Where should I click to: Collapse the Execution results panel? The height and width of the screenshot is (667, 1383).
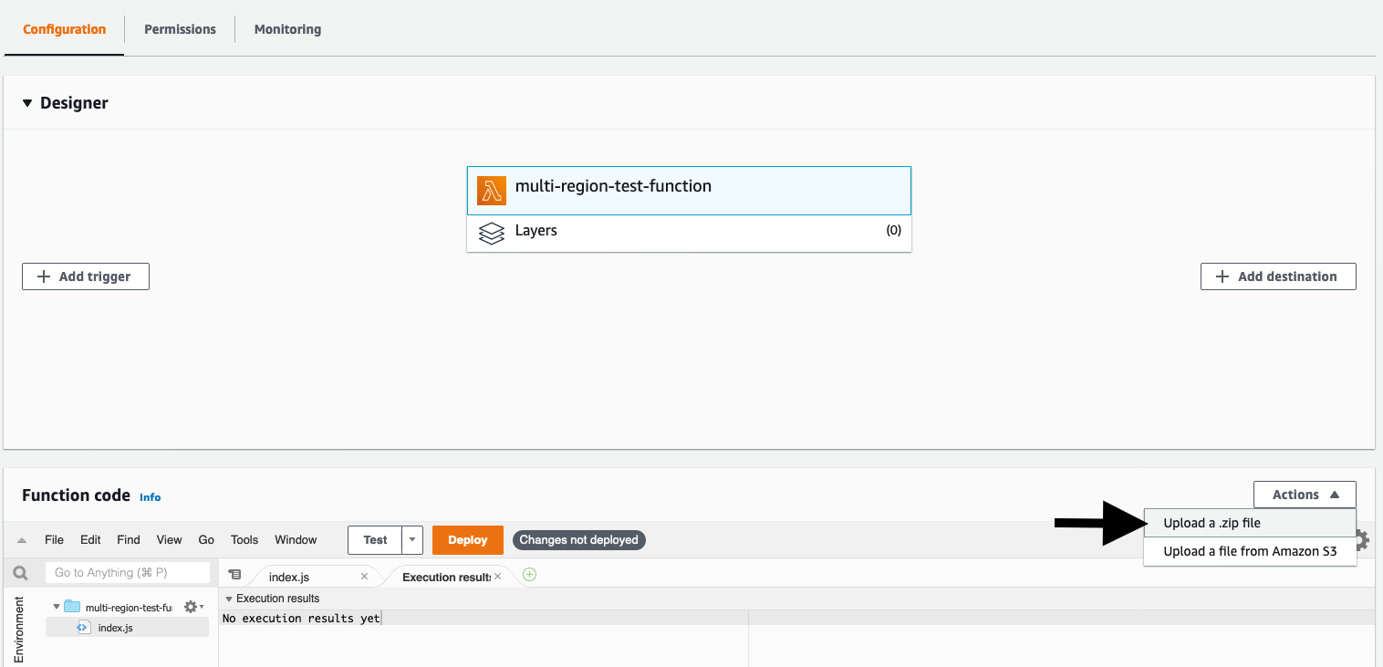click(229, 599)
